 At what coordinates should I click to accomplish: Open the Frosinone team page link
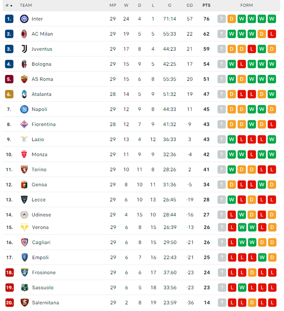point(44,272)
